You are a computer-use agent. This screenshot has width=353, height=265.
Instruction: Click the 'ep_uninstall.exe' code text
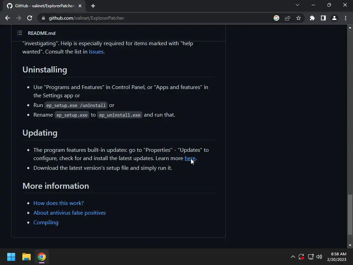[120, 115]
